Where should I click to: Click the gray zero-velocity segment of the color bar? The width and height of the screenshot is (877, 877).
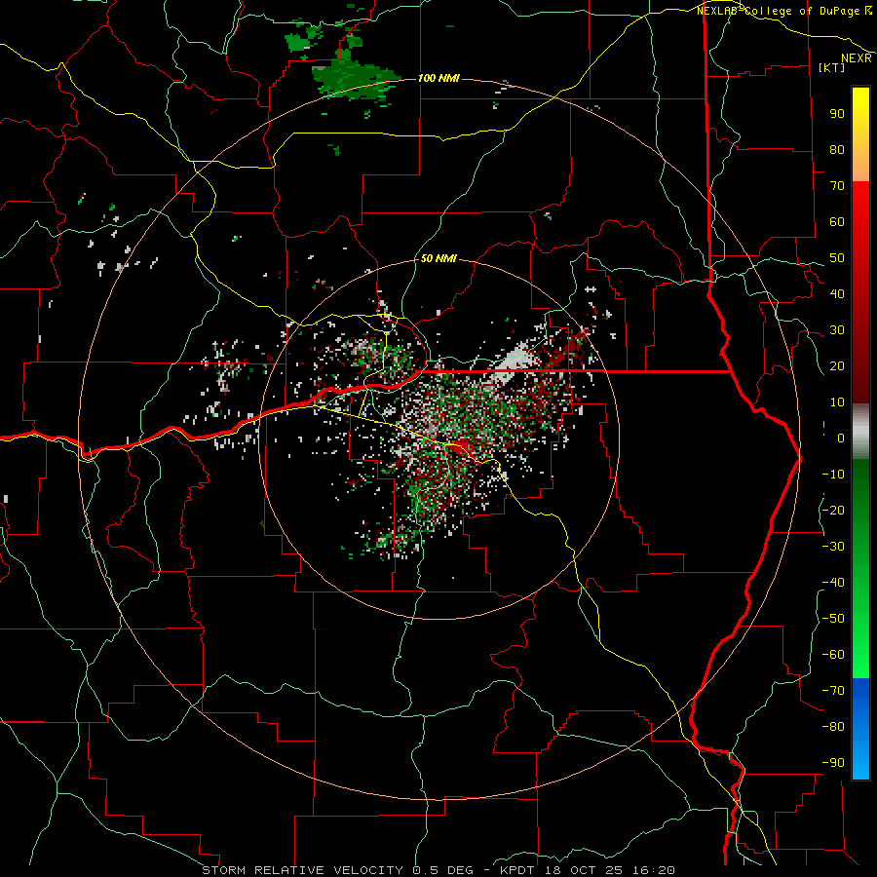(860, 432)
